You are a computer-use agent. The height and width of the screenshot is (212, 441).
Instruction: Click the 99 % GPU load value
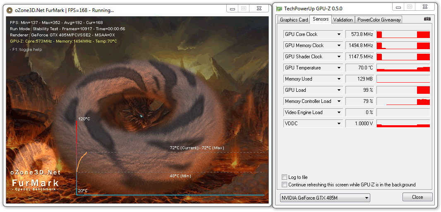(x=360, y=90)
